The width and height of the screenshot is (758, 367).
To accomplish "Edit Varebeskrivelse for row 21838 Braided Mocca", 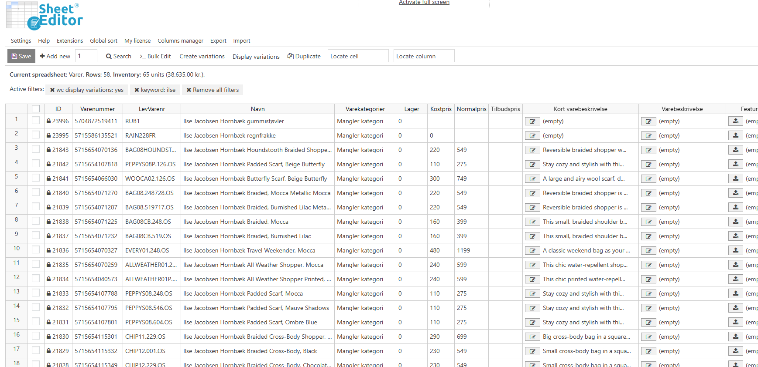I will (x=648, y=222).
